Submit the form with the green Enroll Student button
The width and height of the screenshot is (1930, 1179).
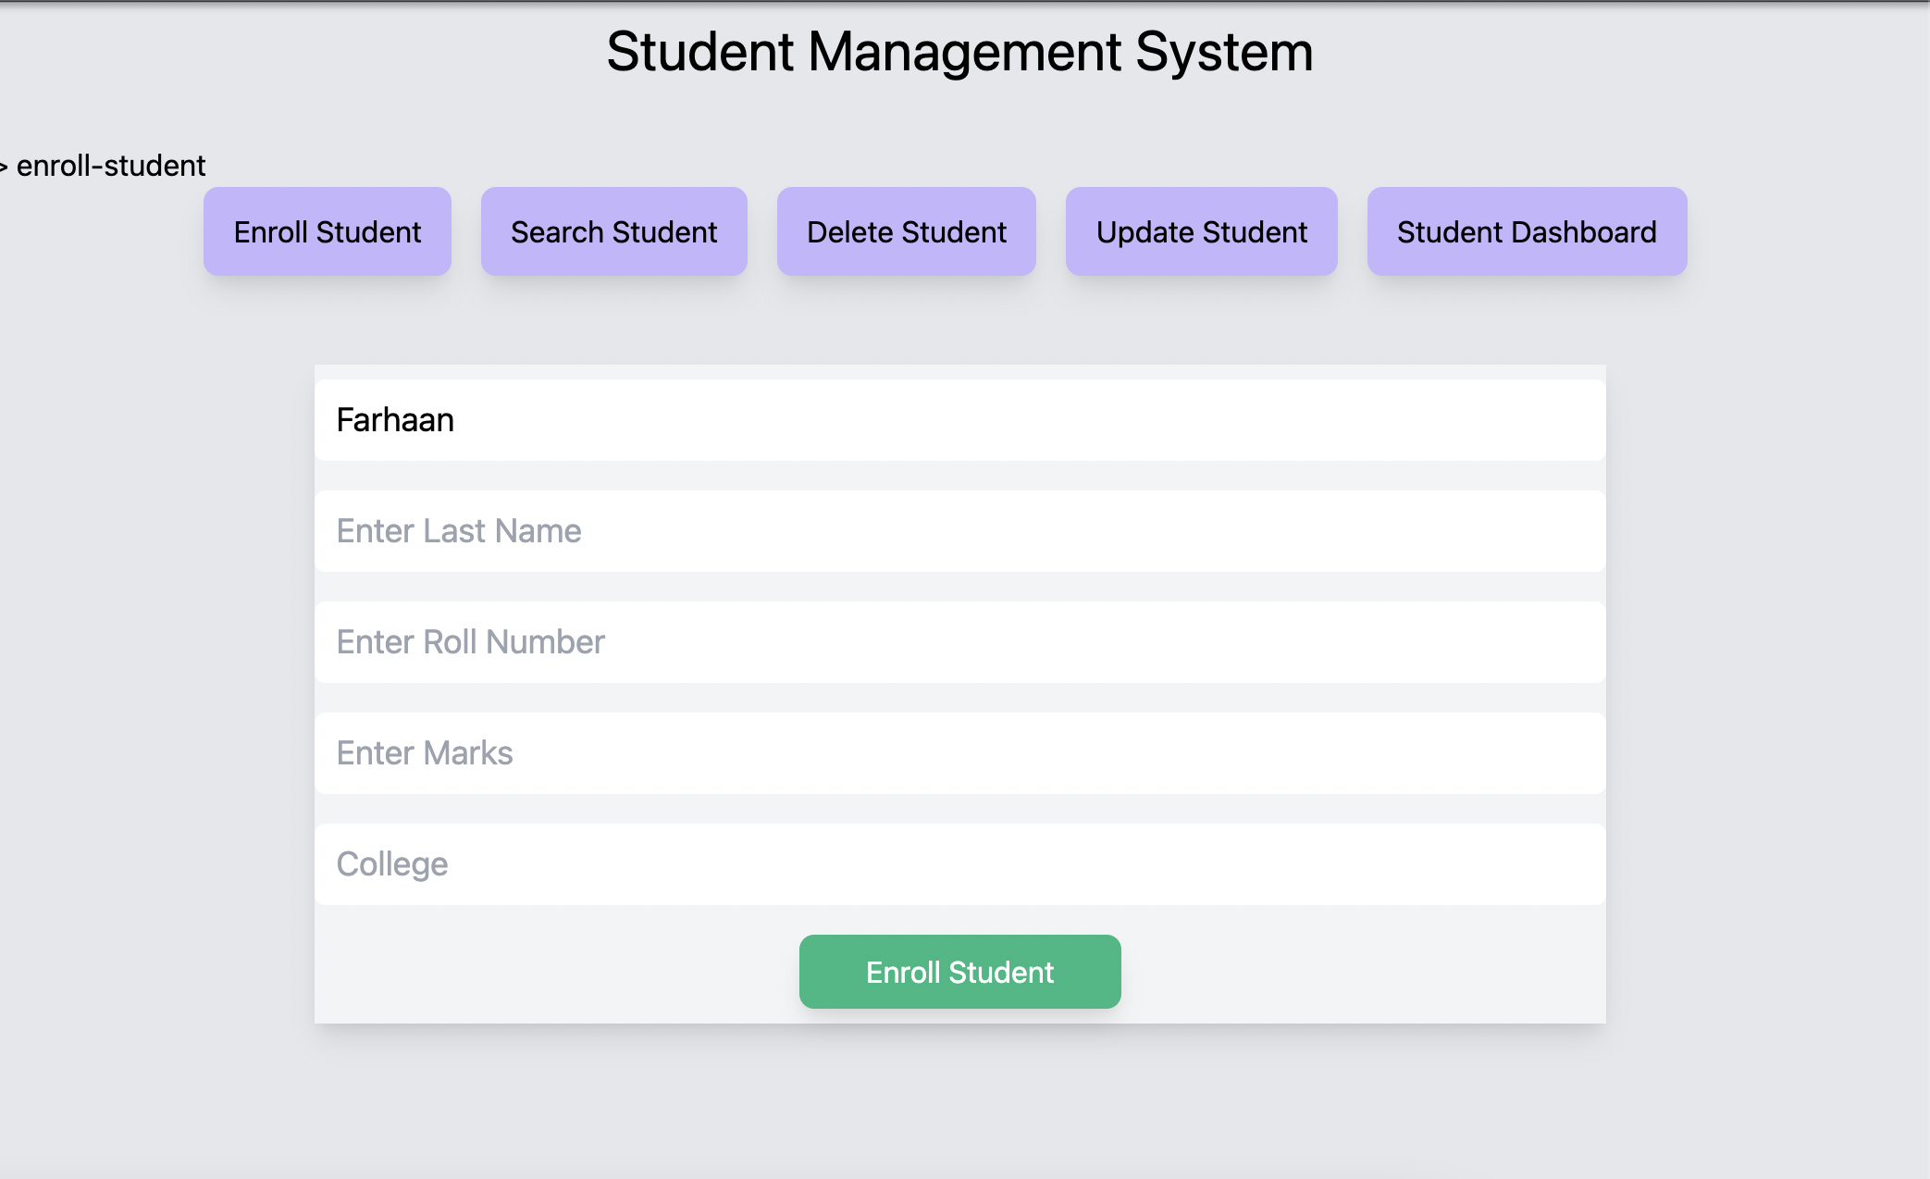[959, 971]
